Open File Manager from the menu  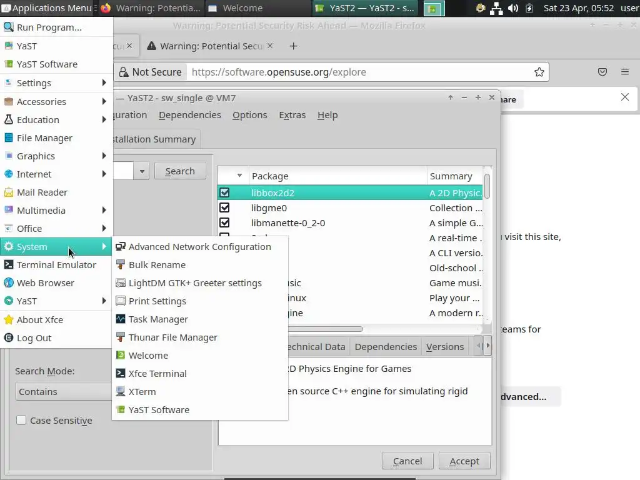tap(56, 138)
